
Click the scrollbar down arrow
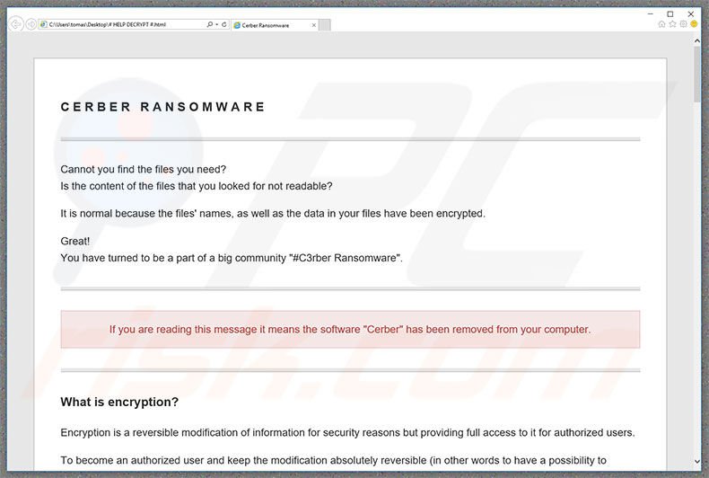[696, 462]
